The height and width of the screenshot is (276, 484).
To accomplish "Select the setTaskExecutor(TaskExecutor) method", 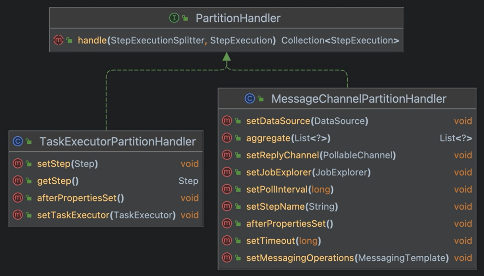I will pyautogui.click(x=106, y=215).
